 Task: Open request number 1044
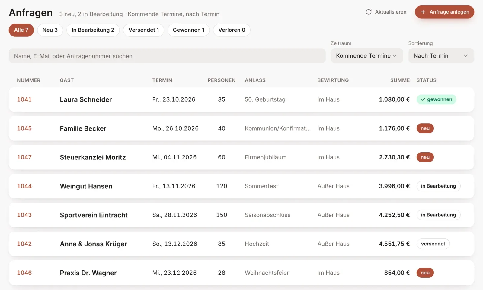pyautogui.click(x=24, y=186)
